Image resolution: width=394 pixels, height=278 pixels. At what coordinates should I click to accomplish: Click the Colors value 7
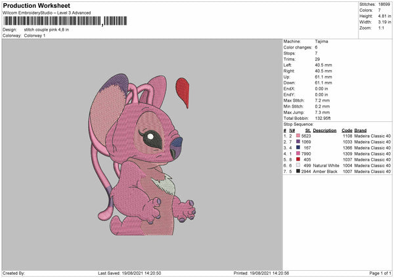point(380,10)
